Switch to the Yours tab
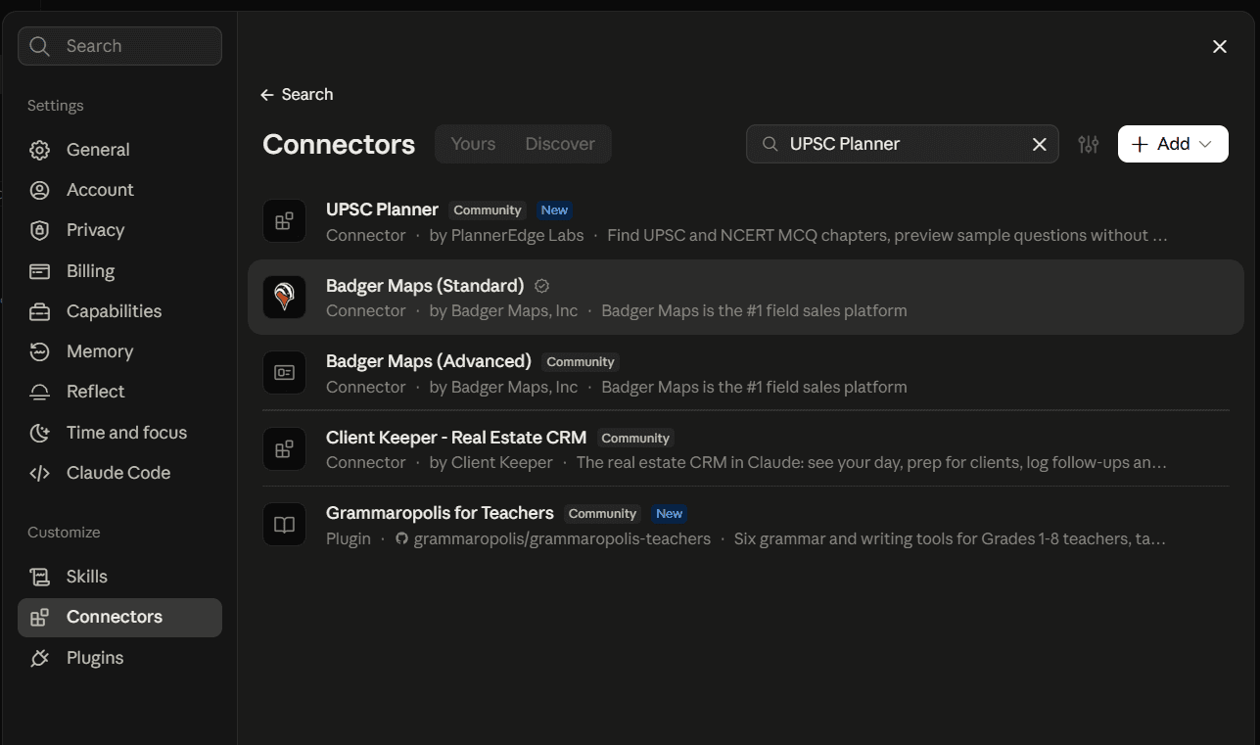This screenshot has height=745, width=1260. [x=473, y=144]
